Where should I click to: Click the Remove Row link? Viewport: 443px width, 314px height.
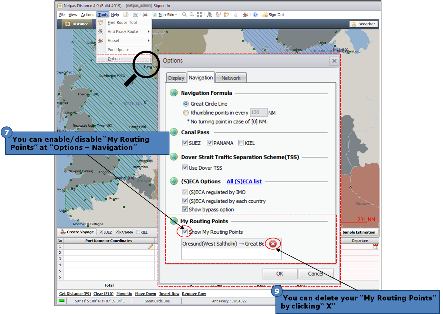click(194, 294)
